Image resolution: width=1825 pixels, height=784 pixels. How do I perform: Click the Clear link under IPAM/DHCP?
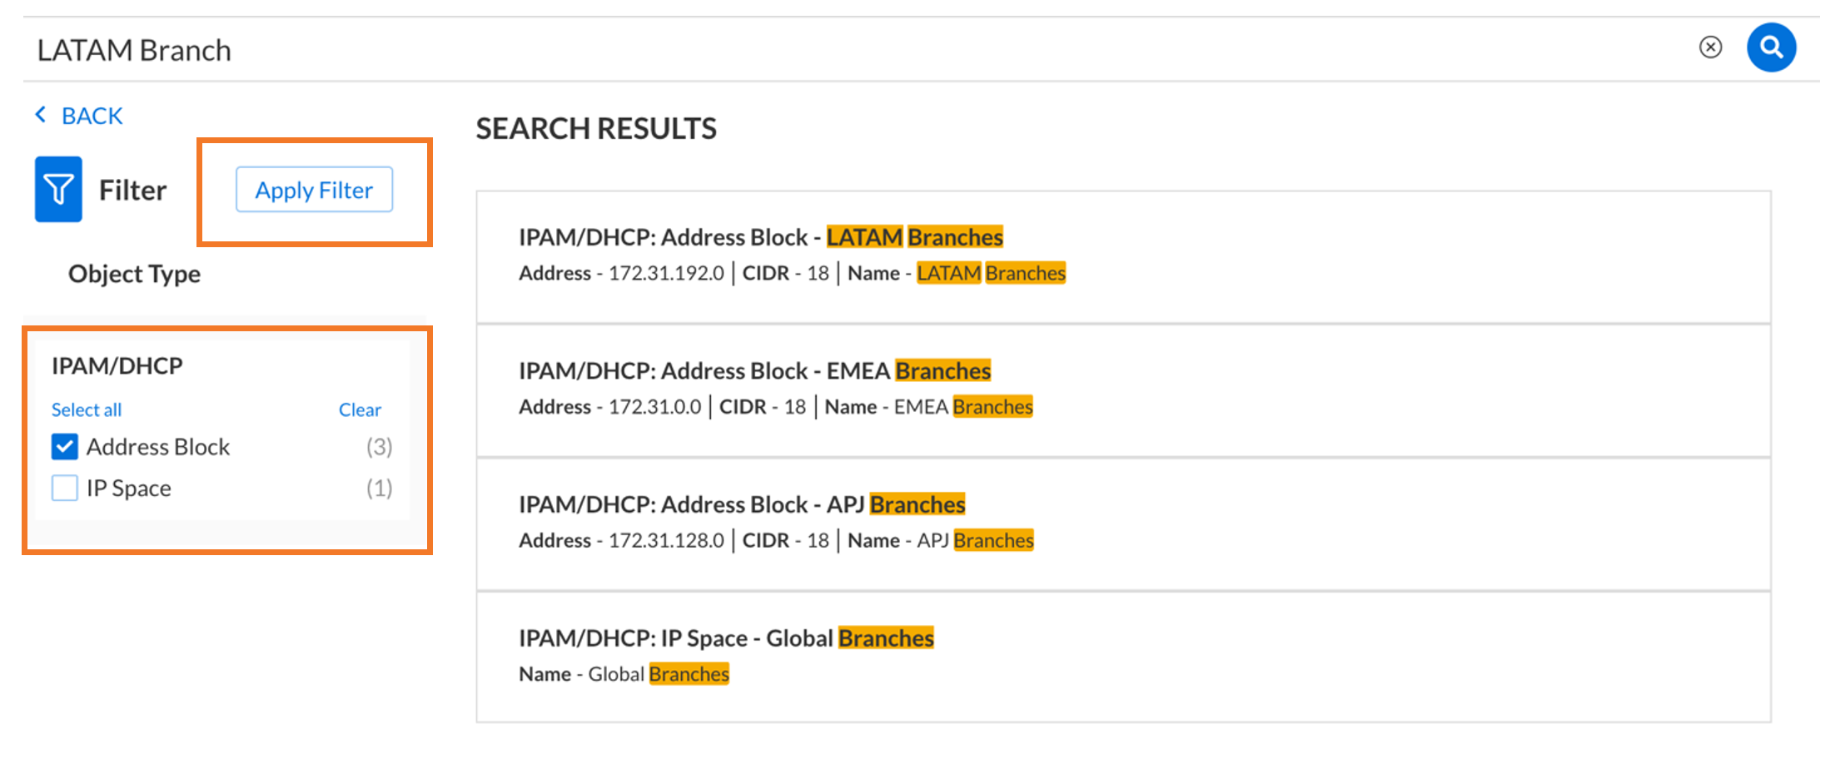click(360, 409)
